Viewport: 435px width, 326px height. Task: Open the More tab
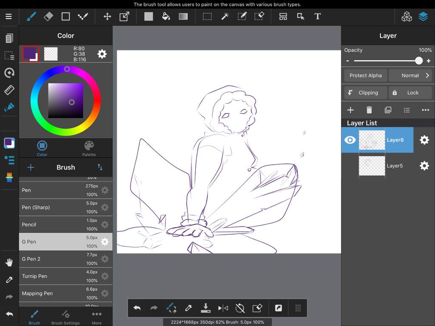click(96, 317)
